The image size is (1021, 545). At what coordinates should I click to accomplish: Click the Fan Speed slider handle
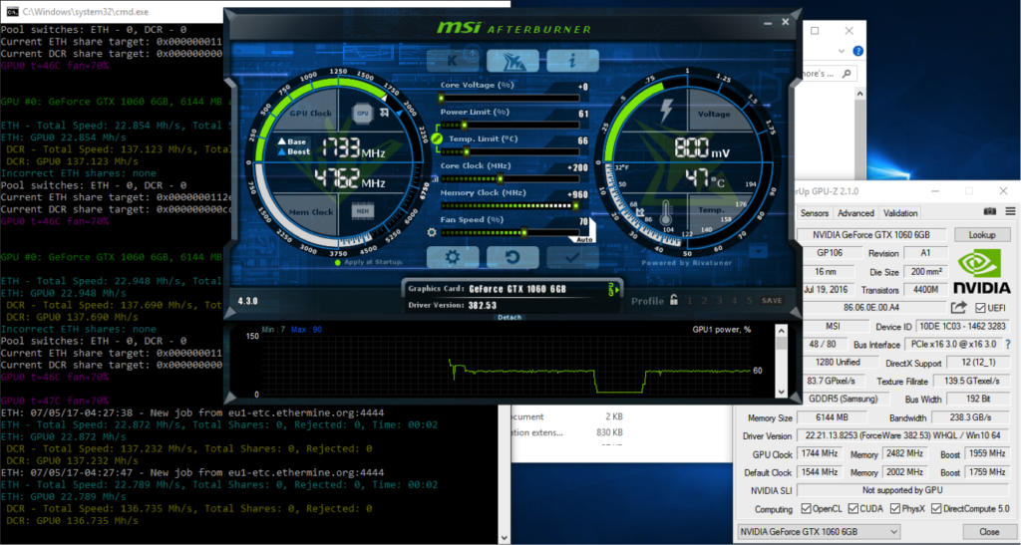click(524, 232)
